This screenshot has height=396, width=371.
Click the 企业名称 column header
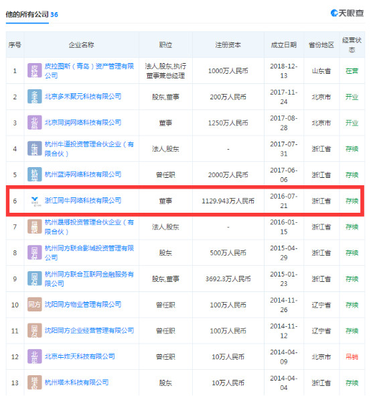coord(82,45)
